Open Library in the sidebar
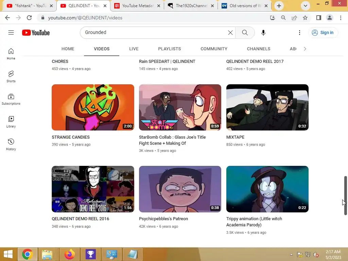348x261 pixels. click(x=11, y=122)
